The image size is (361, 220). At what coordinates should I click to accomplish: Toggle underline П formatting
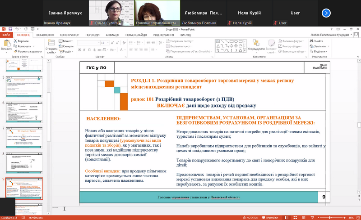point(89,49)
